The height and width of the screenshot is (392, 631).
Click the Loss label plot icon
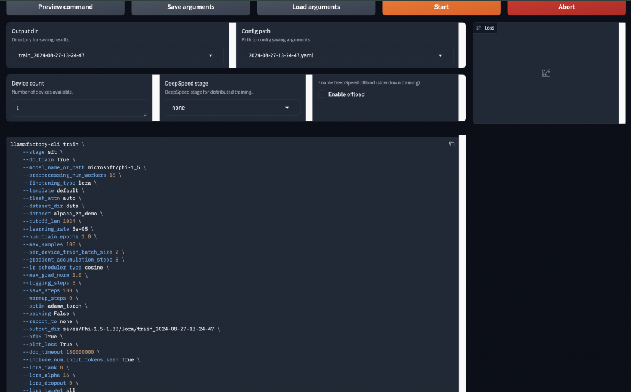479,28
